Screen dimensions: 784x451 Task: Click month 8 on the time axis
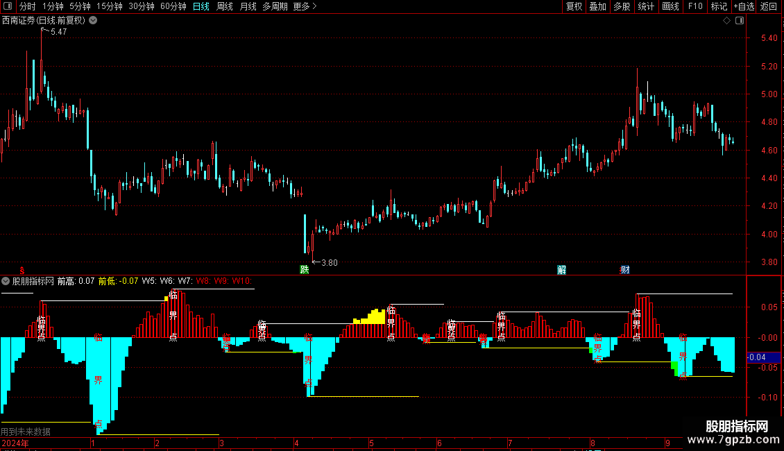click(x=593, y=443)
